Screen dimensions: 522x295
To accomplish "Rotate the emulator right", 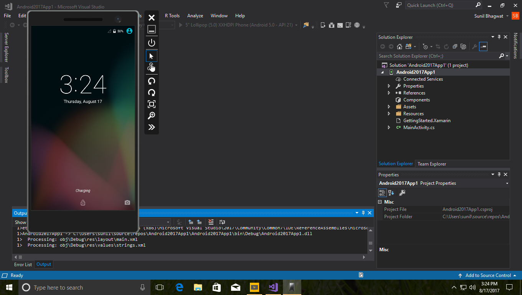I will point(152,93).
